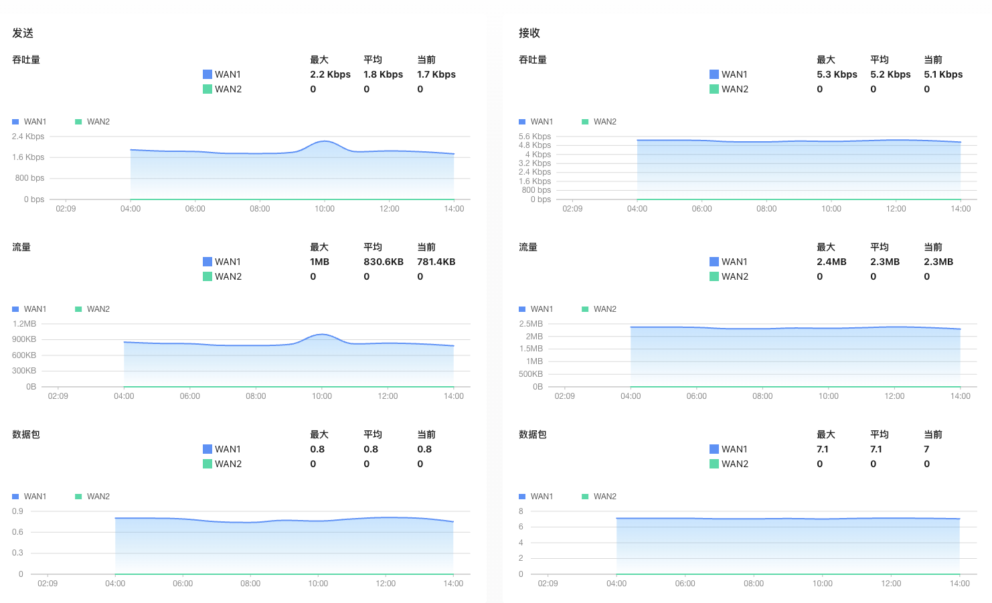Click the 14:00 time label under receive packets chart
Viewport: 992px width, 603px height.
(960, 584)
